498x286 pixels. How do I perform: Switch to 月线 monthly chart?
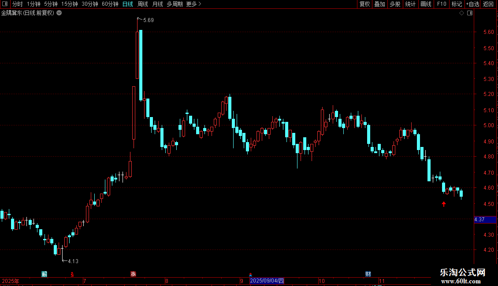157,4
